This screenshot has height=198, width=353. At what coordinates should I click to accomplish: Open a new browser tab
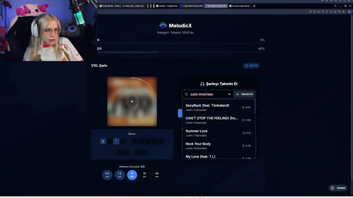tap(254, 6)
